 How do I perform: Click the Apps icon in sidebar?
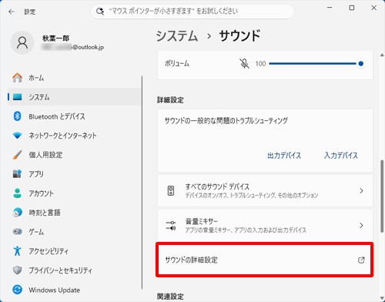18,174
